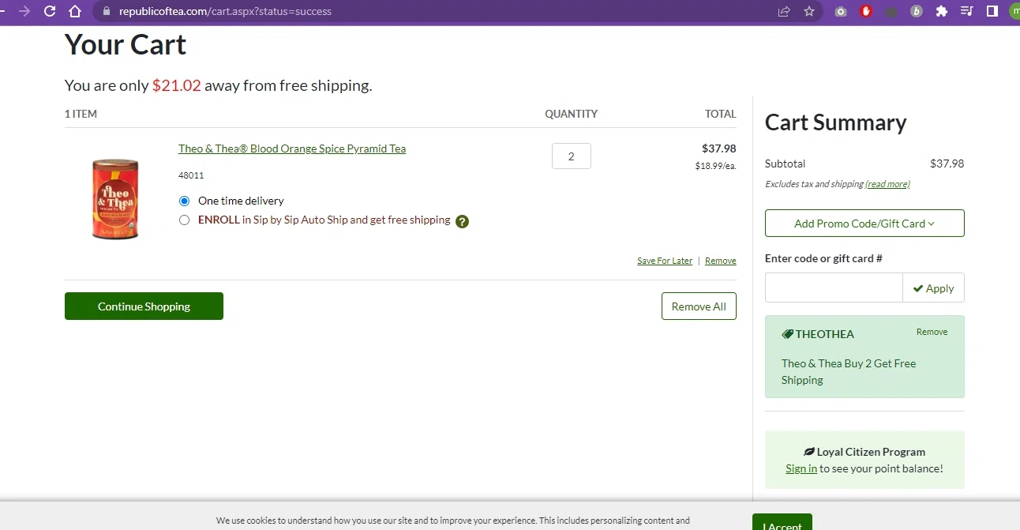The image size is (1020, 530).
Task: Click the Auto Ship help question mark
Action: coord(463,221)
